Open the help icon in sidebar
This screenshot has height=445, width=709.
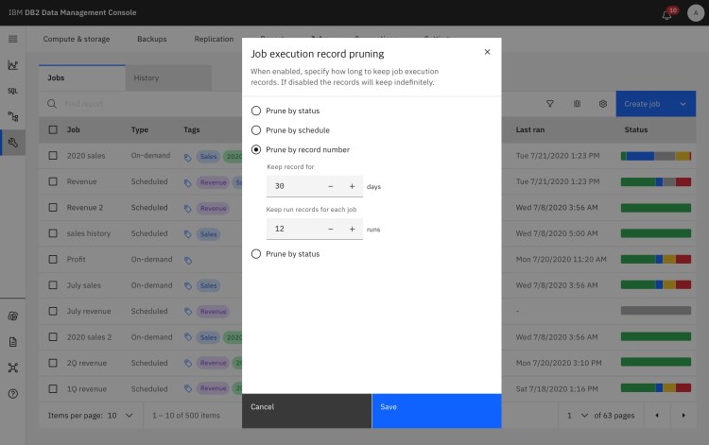coord(13,393)
